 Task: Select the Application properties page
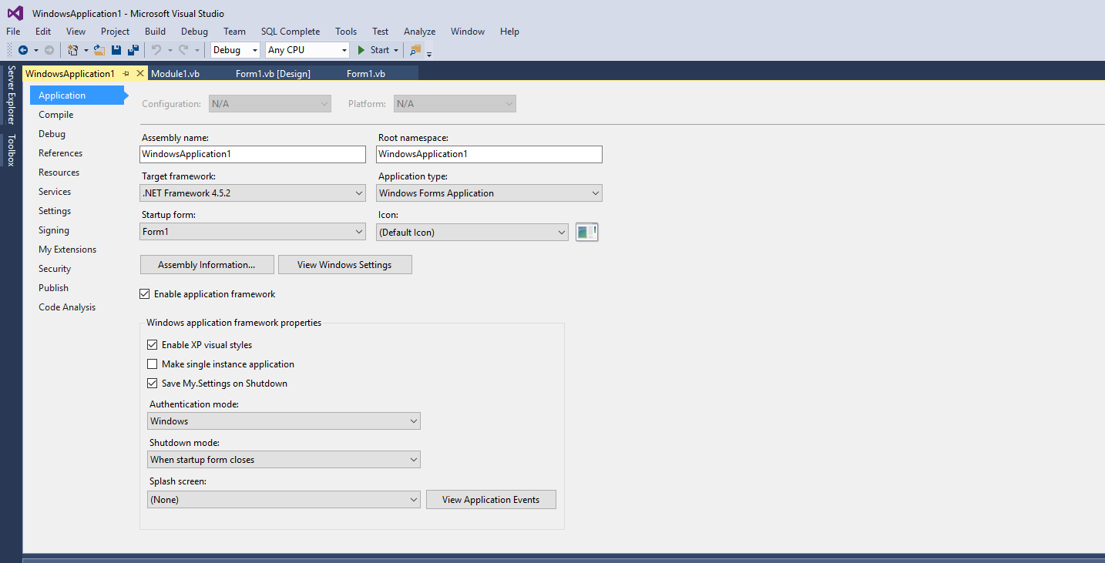click(x=77, y=96)
